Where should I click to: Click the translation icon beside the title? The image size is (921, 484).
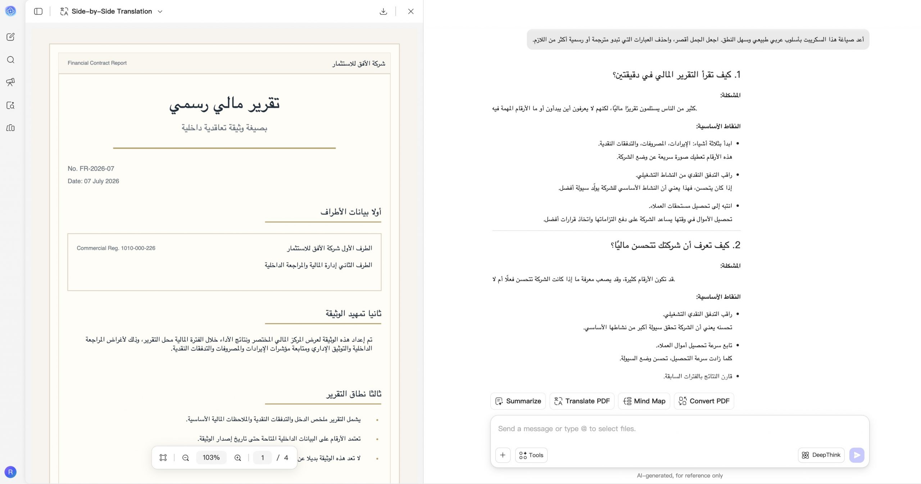[x=64, y=11]
